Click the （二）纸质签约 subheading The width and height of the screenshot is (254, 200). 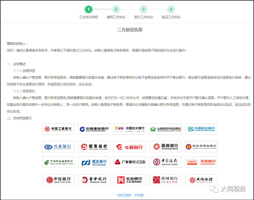coord(24,91)
